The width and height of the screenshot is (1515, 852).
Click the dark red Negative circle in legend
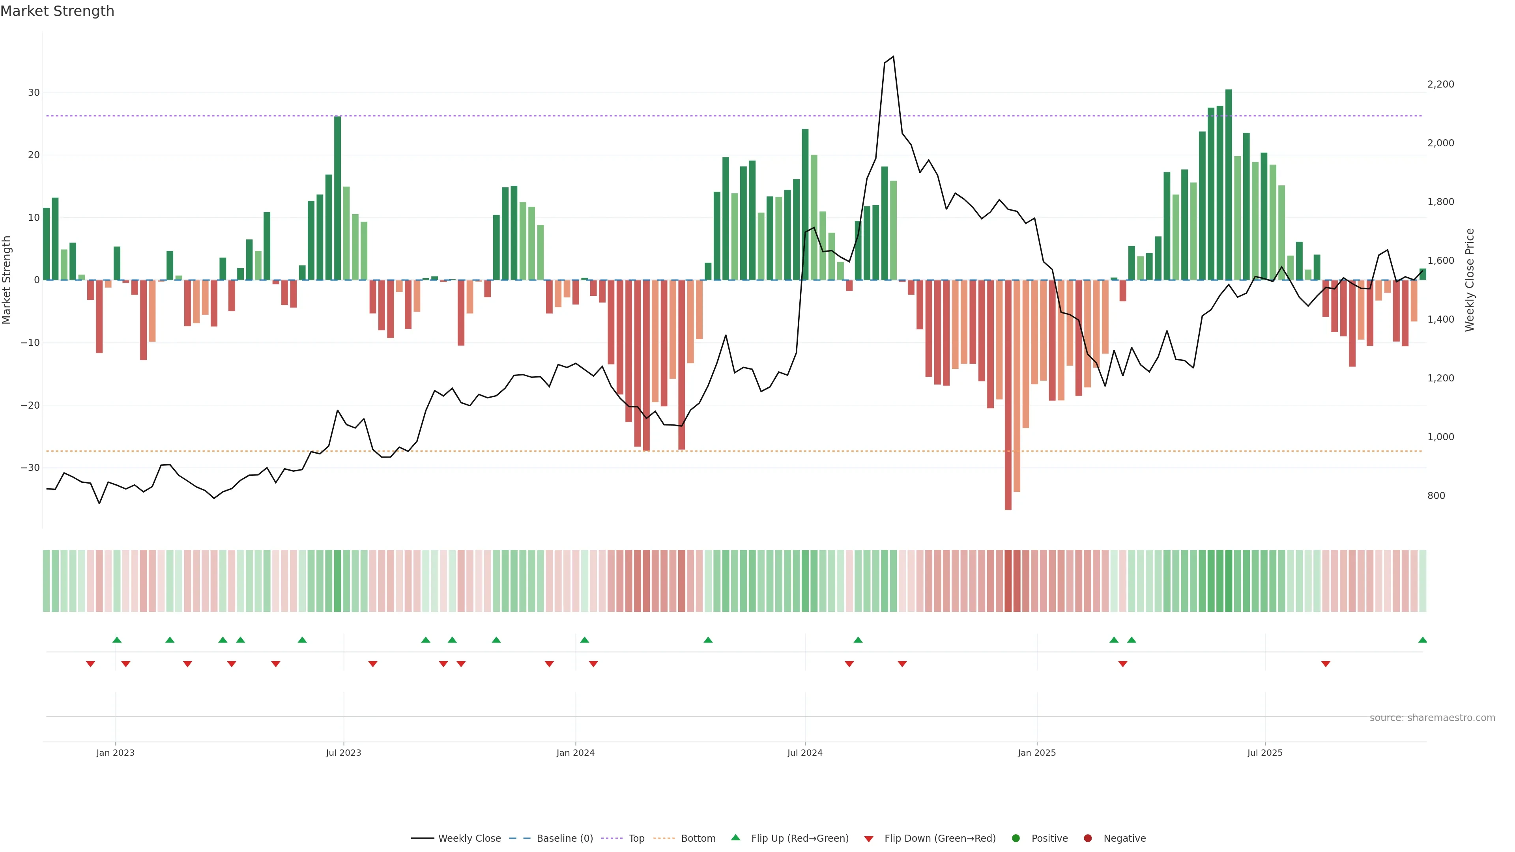pos(1087,839)
